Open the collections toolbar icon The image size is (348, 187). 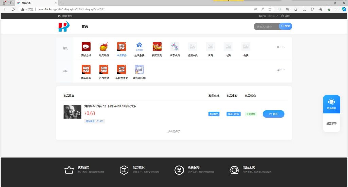point(320,9)
